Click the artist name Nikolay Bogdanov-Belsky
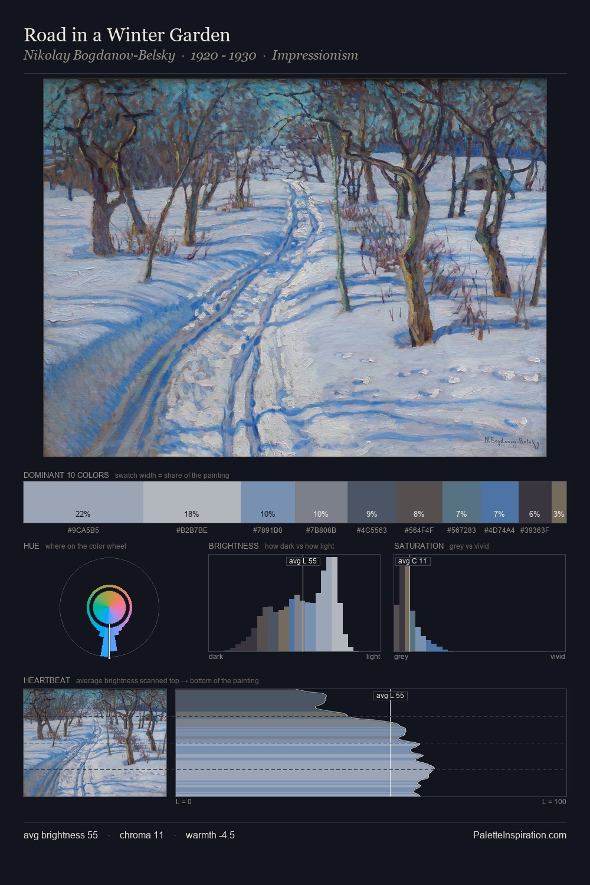590x885 pixels. point(99,55)
